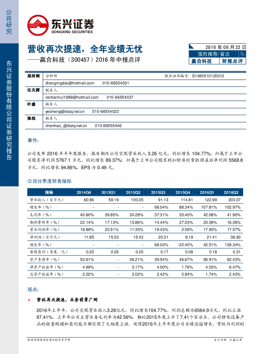The height and width of the screenshot is (354, 261).
Task: Click revenue value 203.07 for 2016Q2
Action: [x=234, y=200]
